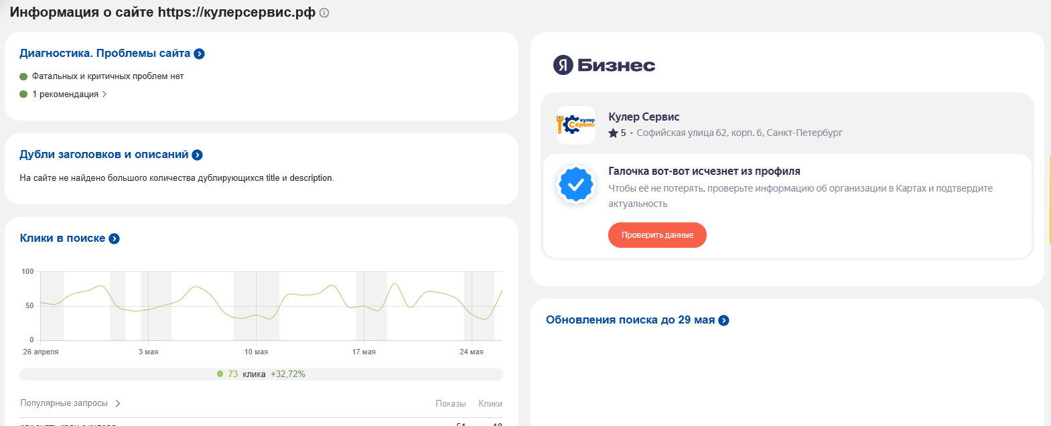1051x426 pixels.
Task: Click the 10 мая date on the chart axis
Action: (256, 352)
